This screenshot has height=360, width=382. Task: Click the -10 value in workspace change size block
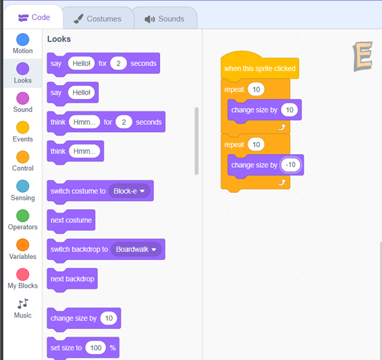[291, 165]
